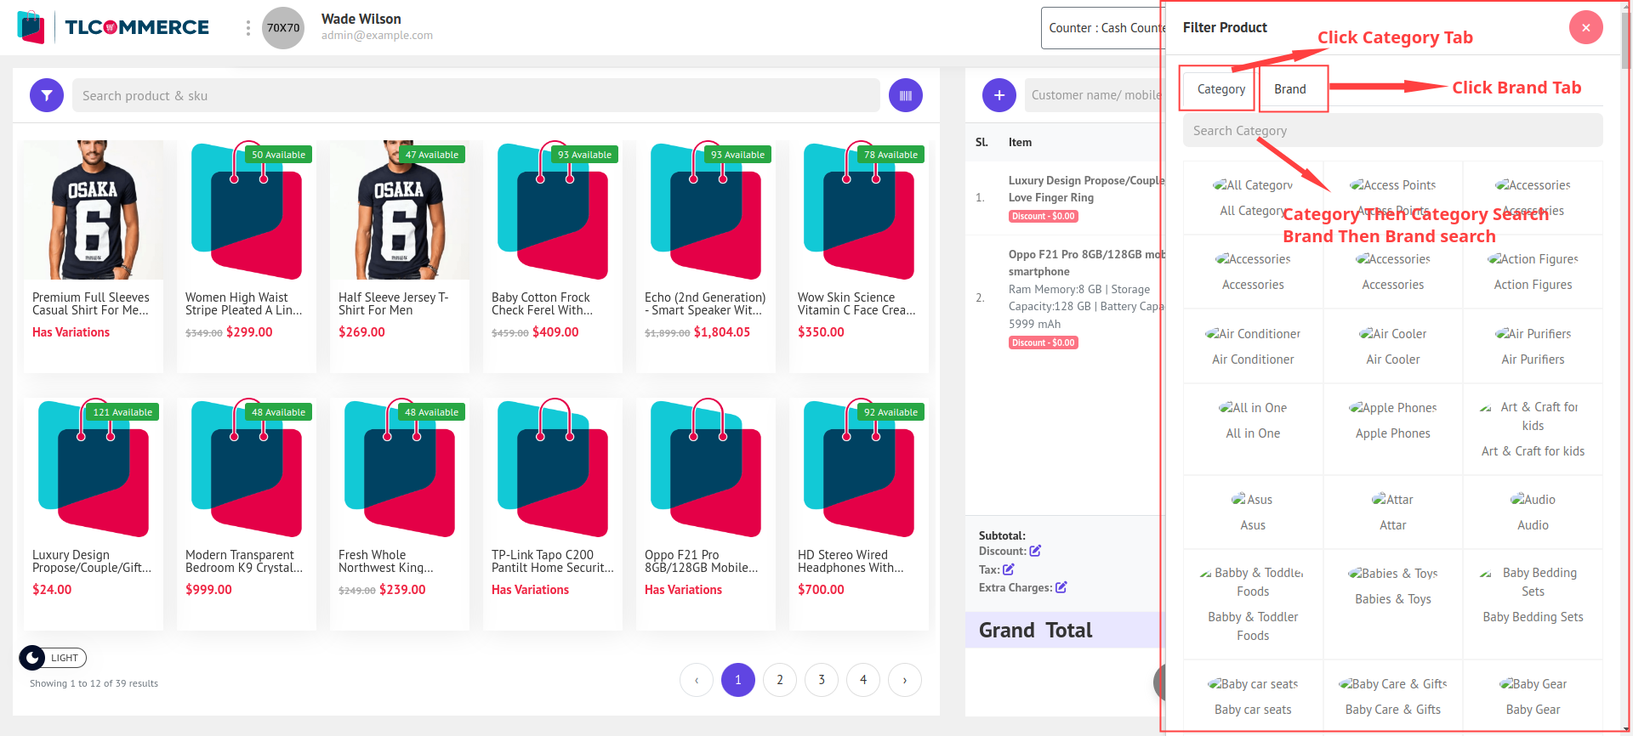
Task: Open the Counter selection dropdown
Action: (1103, 28)
